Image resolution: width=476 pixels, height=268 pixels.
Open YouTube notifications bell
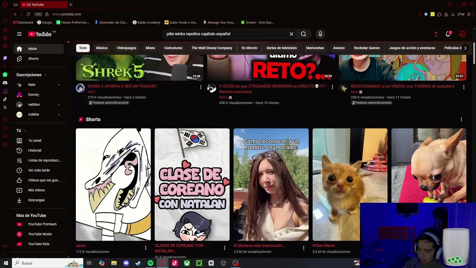[448, 34]
